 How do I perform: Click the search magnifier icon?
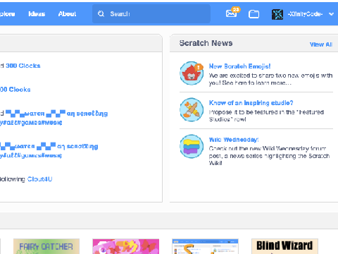[101, 14]
